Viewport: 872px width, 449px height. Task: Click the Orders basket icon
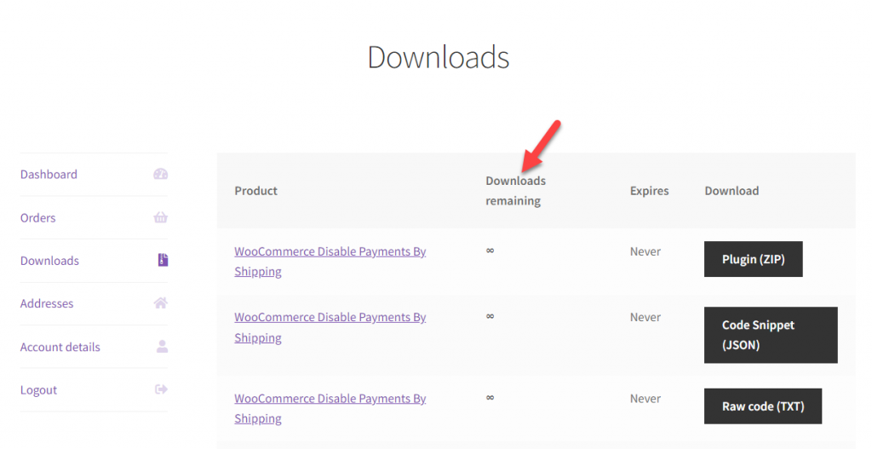tap(161, 217)
